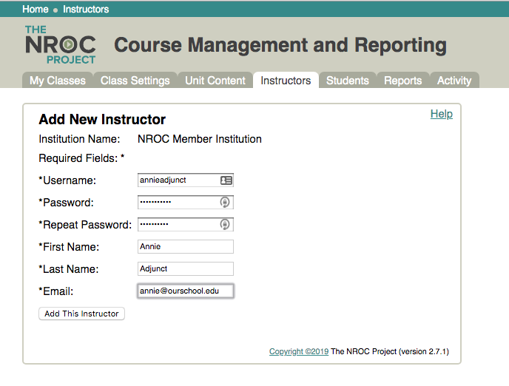Screen dimensions: 509x386
Task: Open the My Classes tab
Action: (x=58, y=80)
